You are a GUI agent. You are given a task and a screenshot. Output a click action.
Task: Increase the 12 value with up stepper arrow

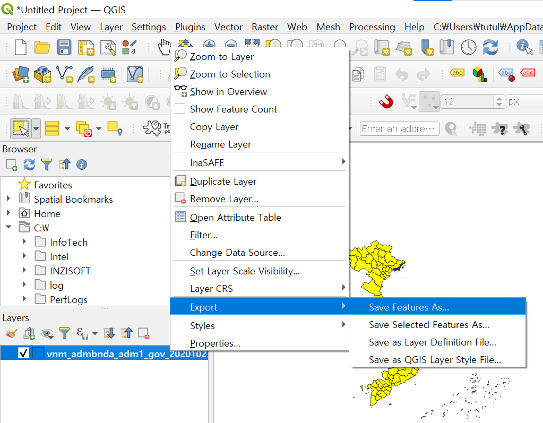[499, 98]
